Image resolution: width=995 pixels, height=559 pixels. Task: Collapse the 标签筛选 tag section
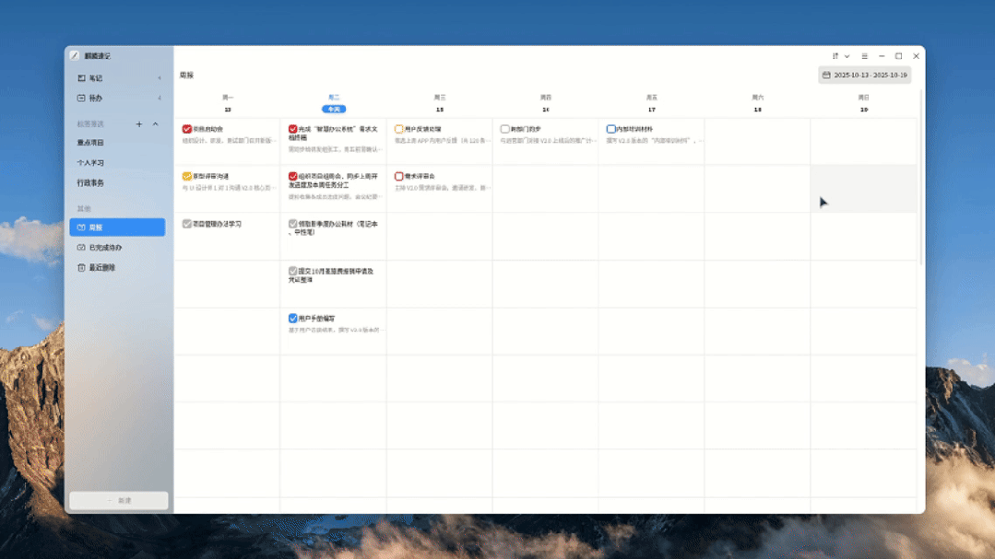[155, 124]
